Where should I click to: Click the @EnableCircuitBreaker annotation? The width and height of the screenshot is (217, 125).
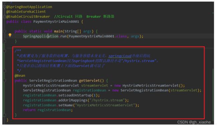pos(28,17)
